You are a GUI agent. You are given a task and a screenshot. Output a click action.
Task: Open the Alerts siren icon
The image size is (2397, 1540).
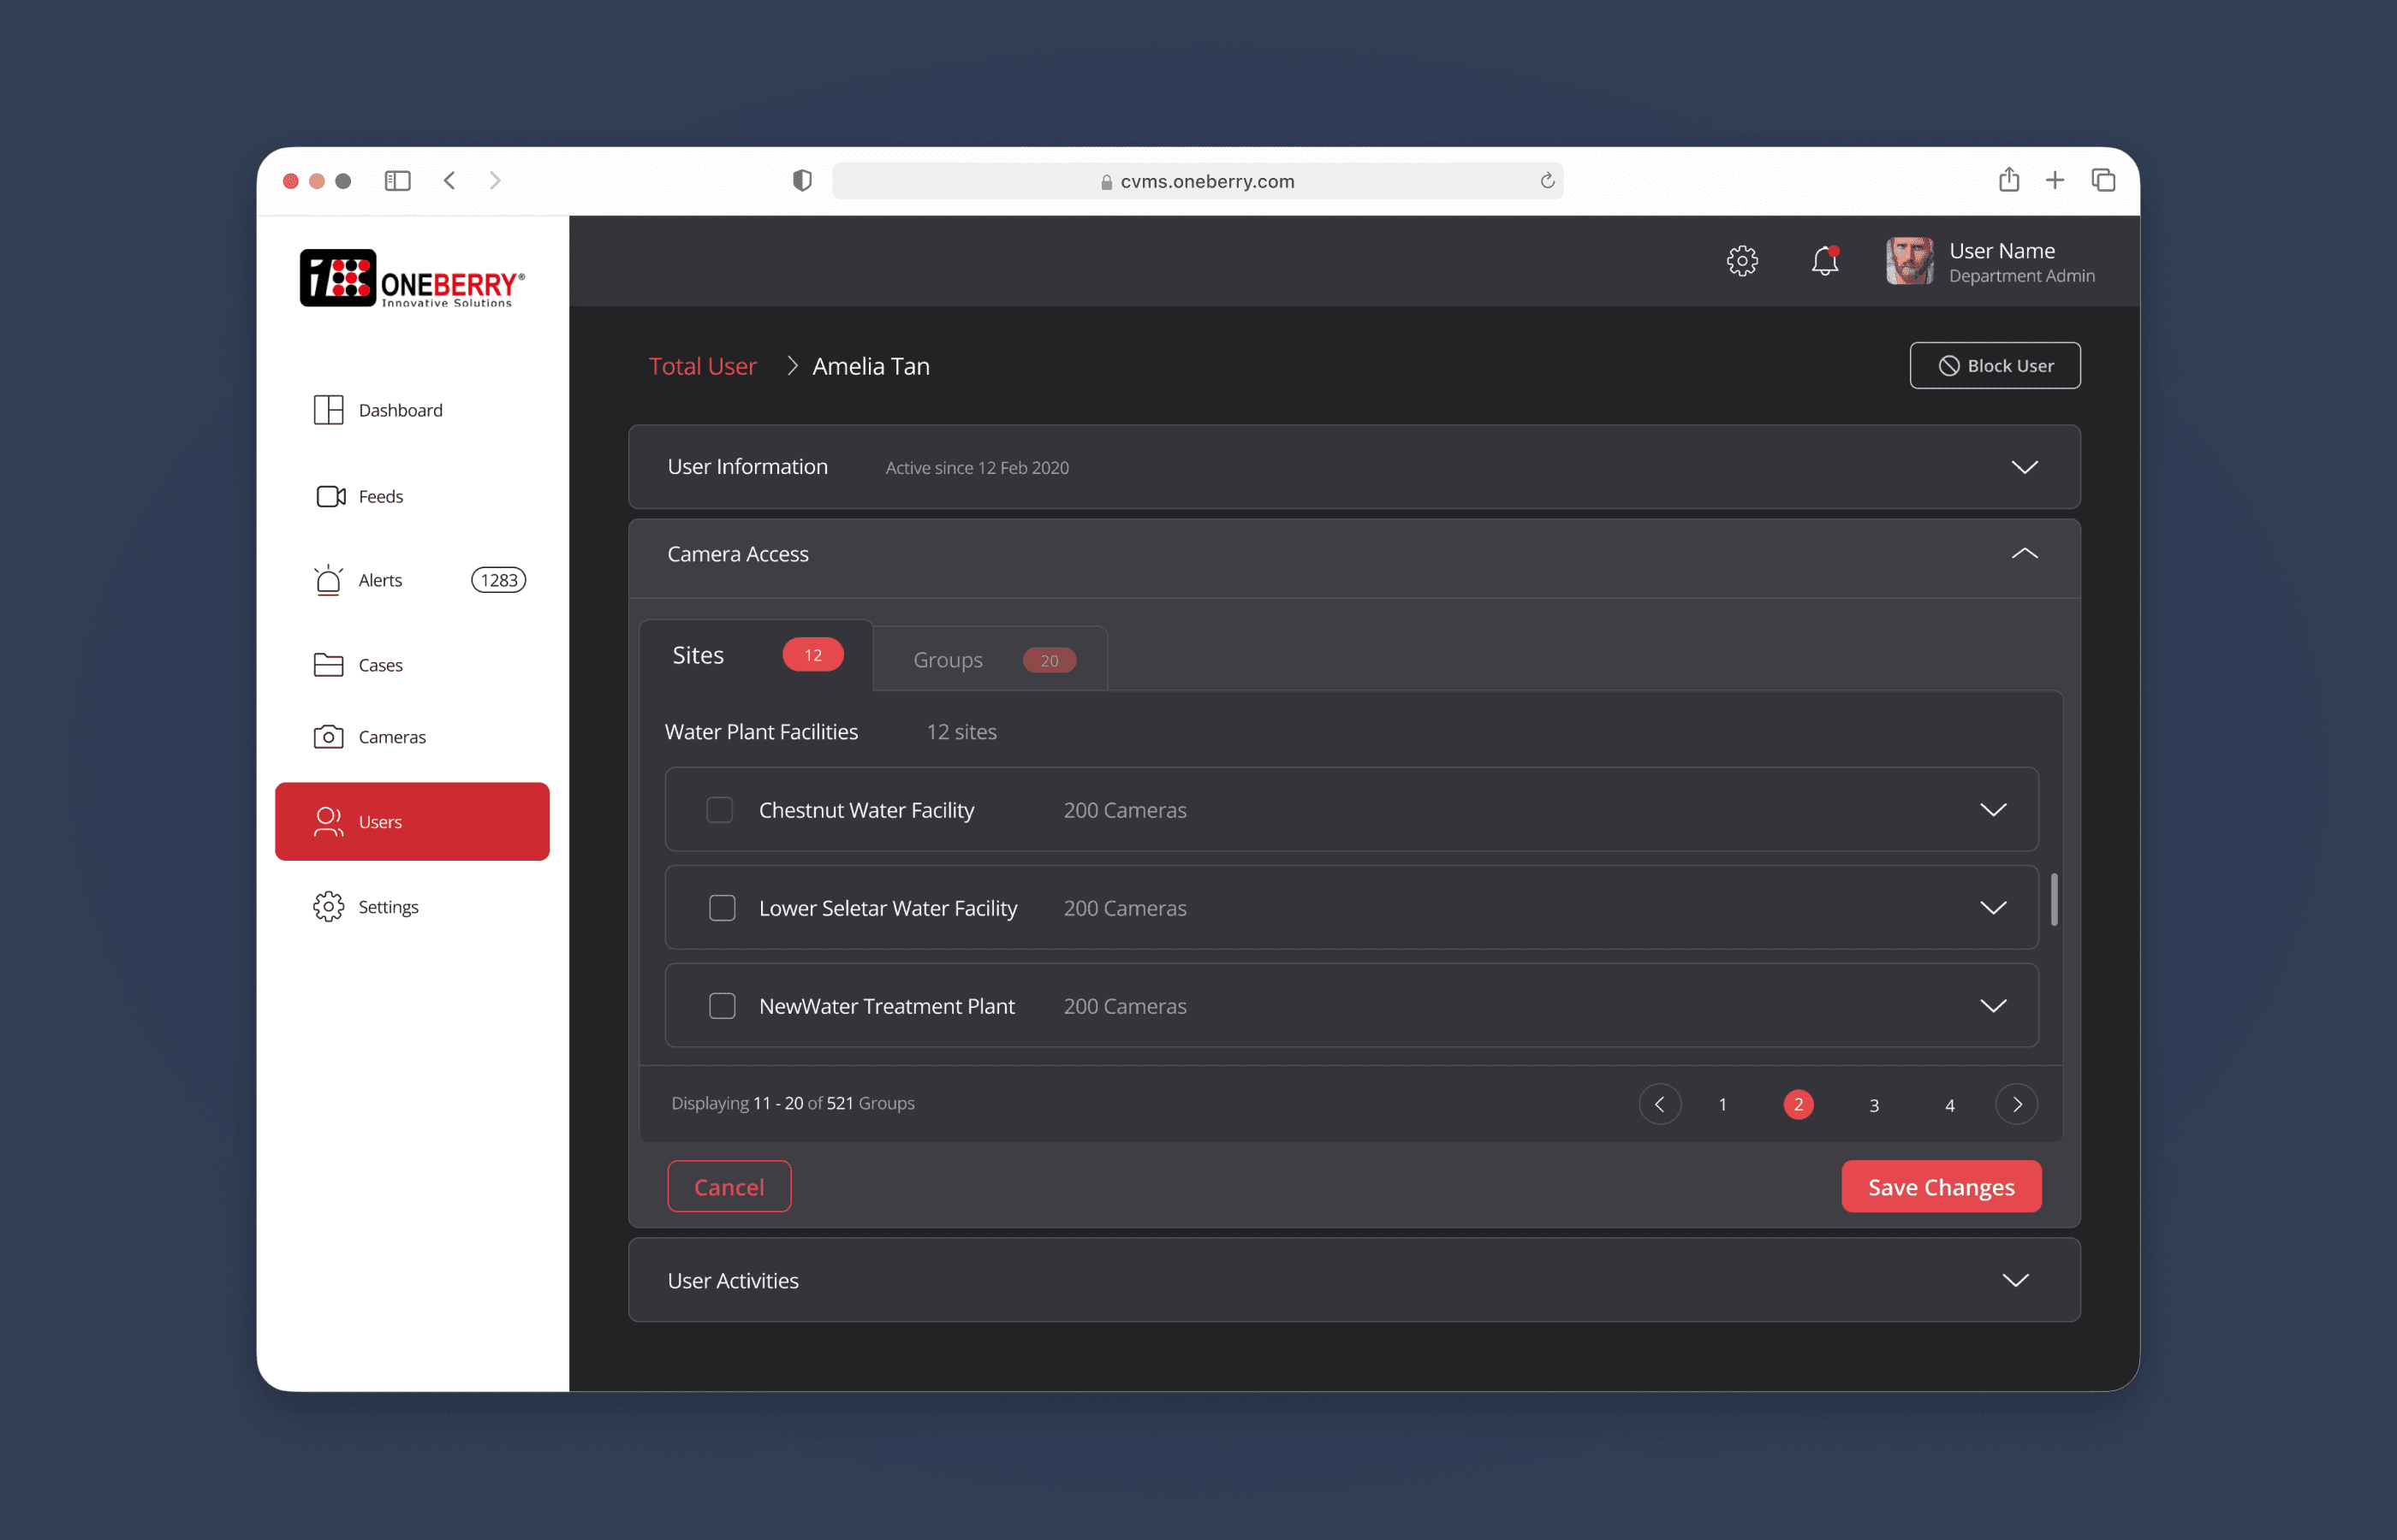(x=328, y=580)
